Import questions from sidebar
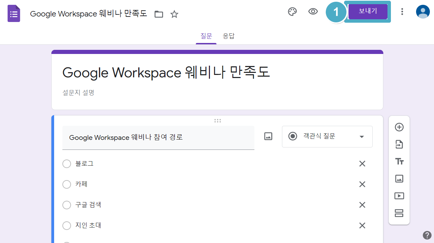The image size is (434, 243). pos(399,144)
